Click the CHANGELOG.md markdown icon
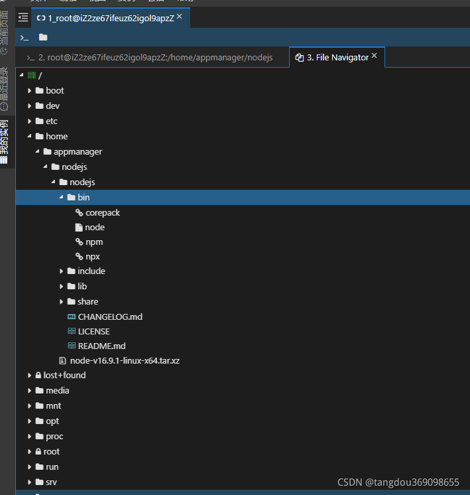Image resolution: width=470 pixels, height=495 pixels. (x=72, y=317)
